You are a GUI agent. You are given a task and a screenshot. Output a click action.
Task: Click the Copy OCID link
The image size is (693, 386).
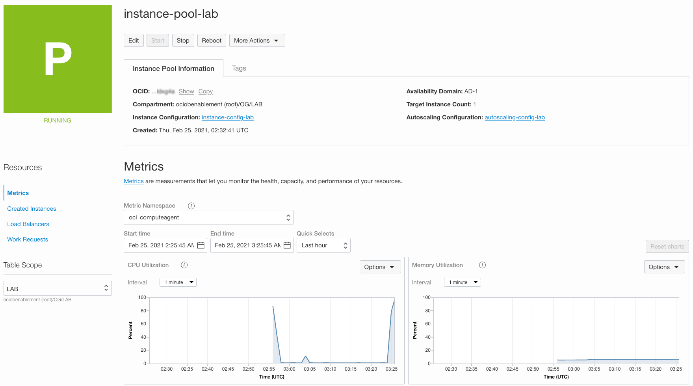click(x=205, y=91)
